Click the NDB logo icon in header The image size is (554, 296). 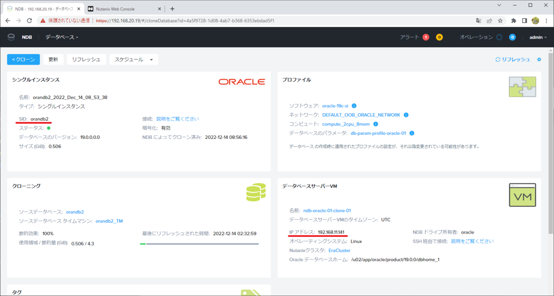pos(11,37)
